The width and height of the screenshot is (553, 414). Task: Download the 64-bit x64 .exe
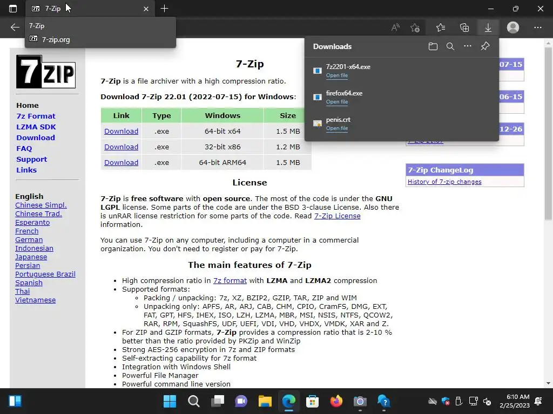(121, 132)
